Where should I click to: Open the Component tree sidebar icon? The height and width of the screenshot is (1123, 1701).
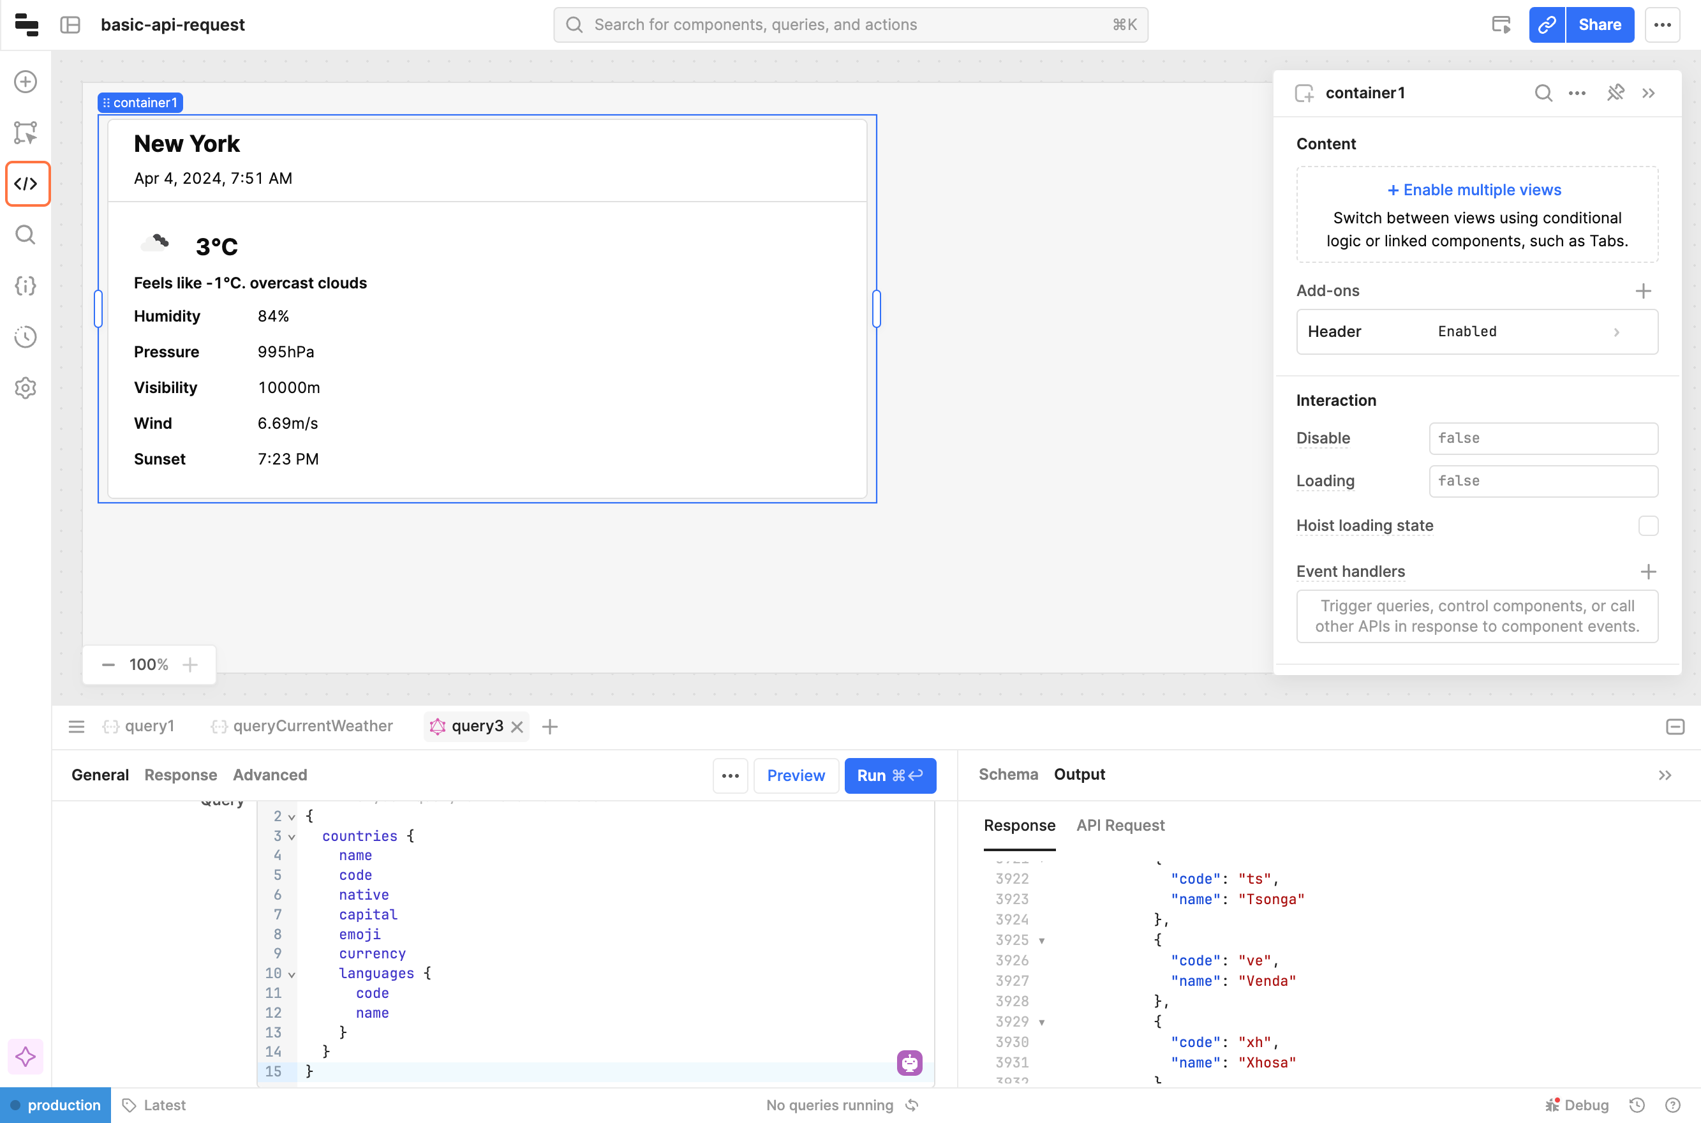(26, 133)
